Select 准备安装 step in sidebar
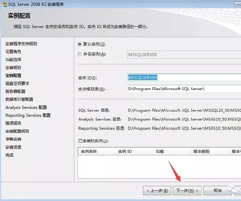This screenshot has width=241, height=201. click(x=13, y=139)
